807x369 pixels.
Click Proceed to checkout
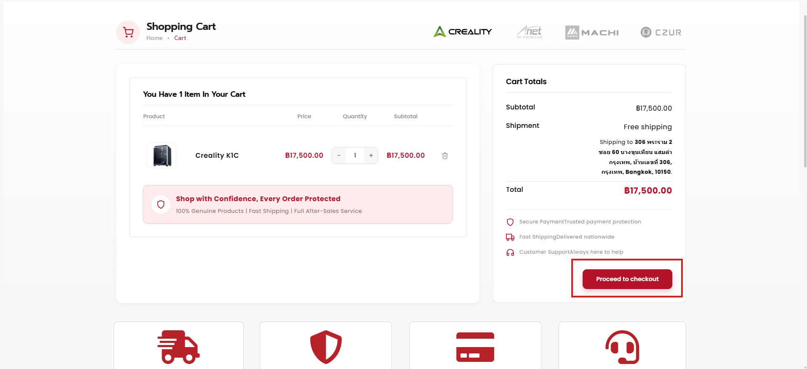[x=627, y=279]
